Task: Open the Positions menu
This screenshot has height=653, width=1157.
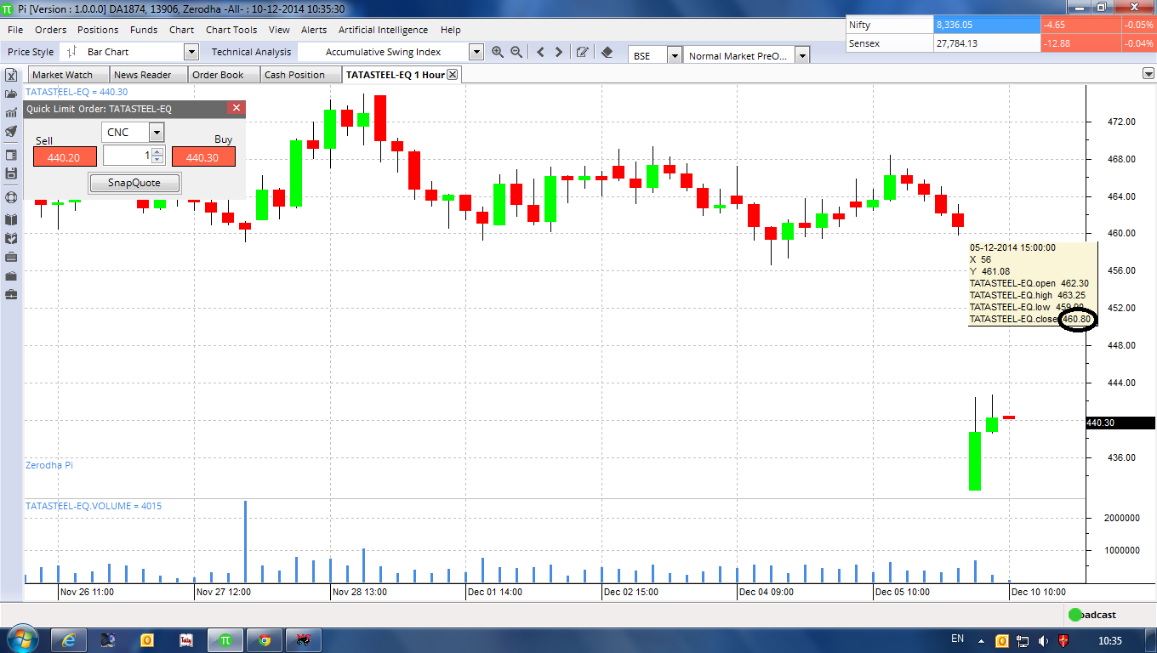Action: click(x=98, y=30)
